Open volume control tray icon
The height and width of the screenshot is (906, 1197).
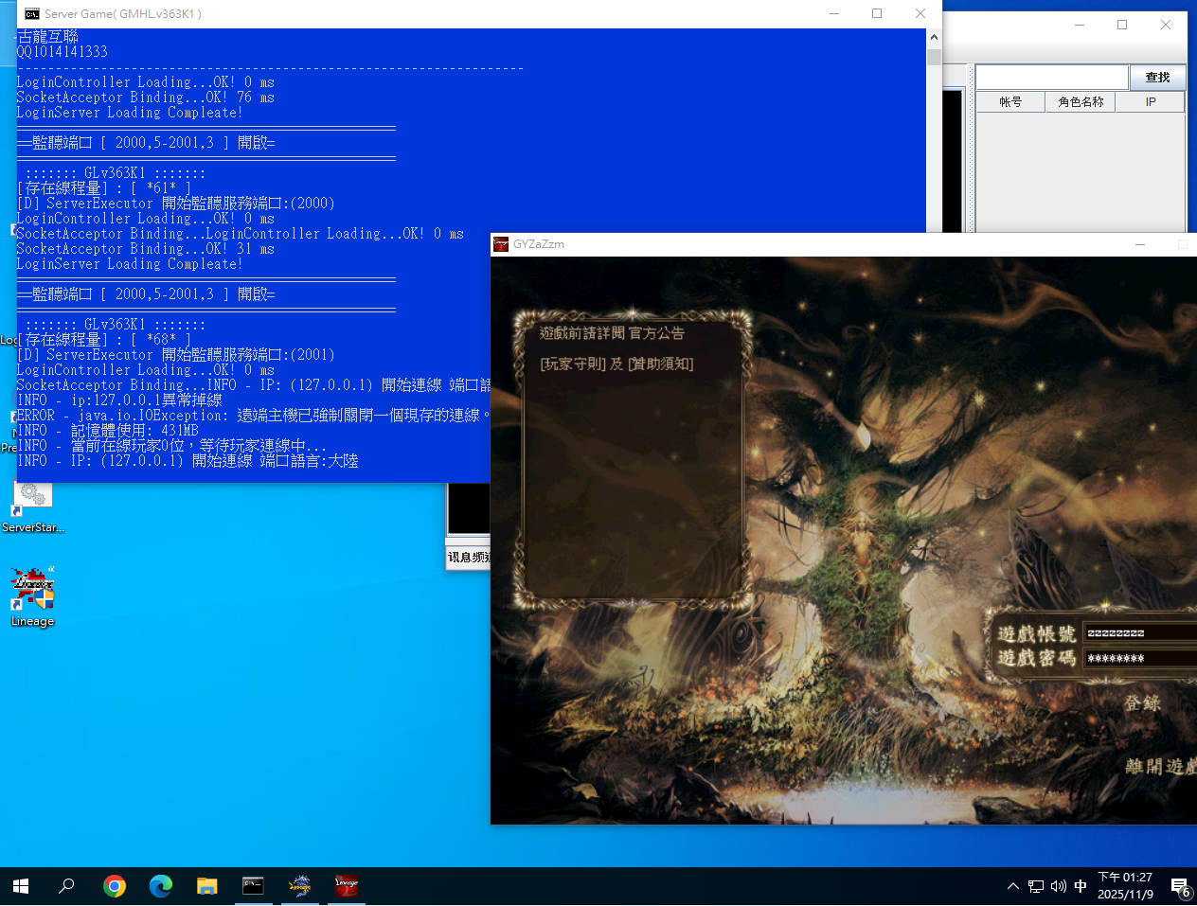[x=1058, y=887]
